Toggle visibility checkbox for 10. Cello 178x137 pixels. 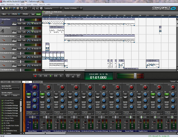click(x=2, y=123)
